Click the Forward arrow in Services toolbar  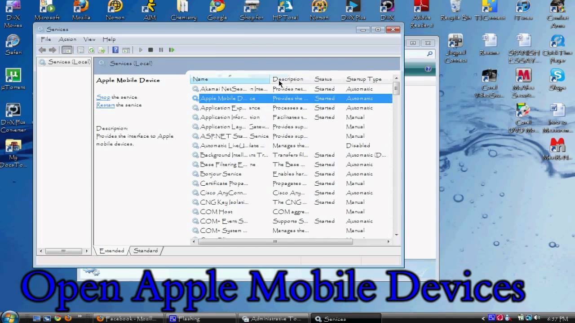point(53,50)
